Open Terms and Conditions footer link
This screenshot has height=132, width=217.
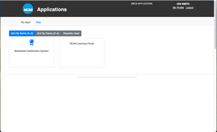click(99, 77)
